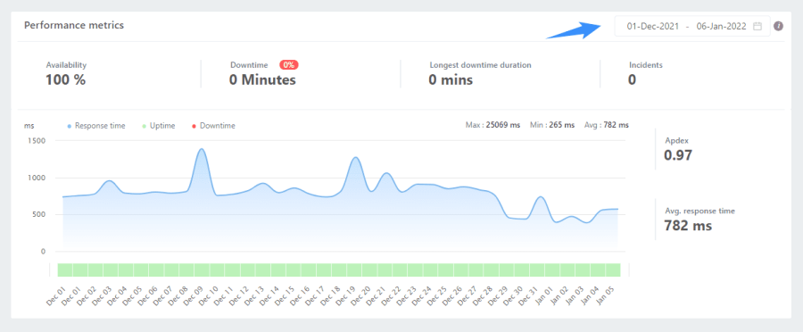Image resolution: width=803 pixels, height=332 pixels.
Task: Click the info icon beside date range
Action: click(x=778, y=26)
